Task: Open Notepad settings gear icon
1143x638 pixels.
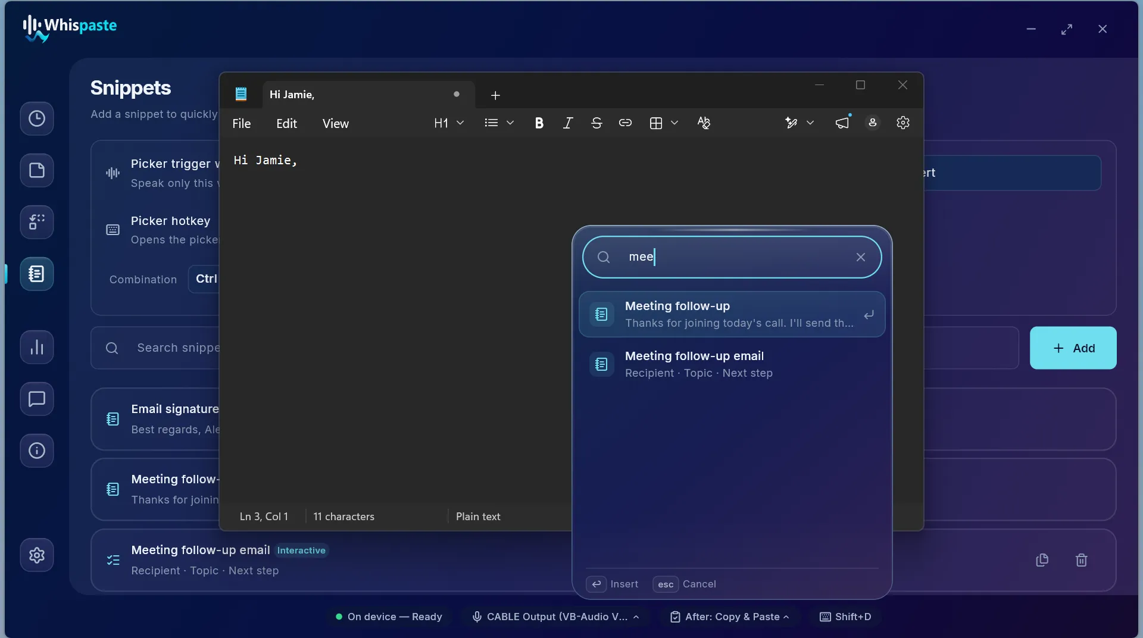Action: (x=903, y=123)
